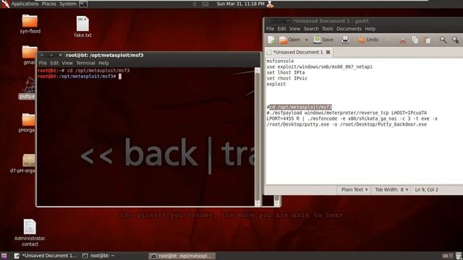Open the gedit Tools menu
Viewport: 463px width, 260px height.
tap(327, 29)
